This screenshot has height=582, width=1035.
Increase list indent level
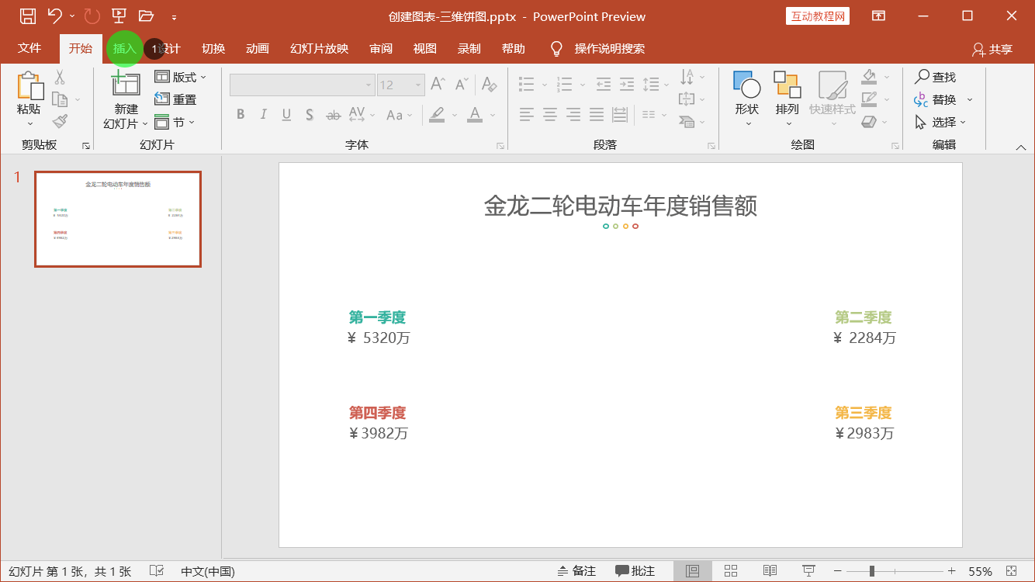(628, 84)
